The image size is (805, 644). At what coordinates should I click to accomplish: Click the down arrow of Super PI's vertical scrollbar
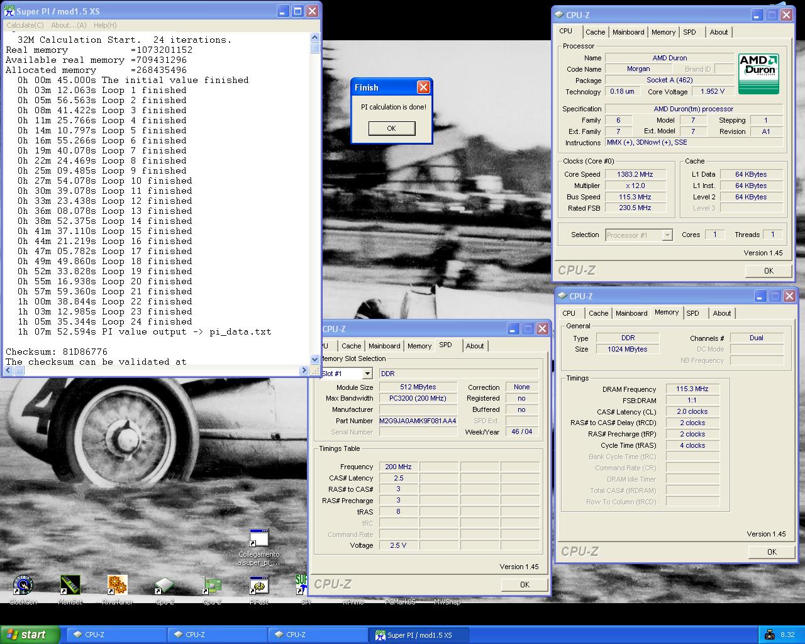click(x=315, y=359)
